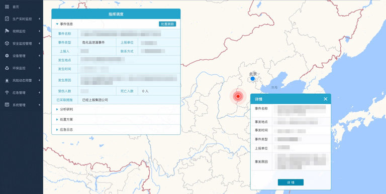Expand 风险动态预警 submenu arrow

pos(39,80)
